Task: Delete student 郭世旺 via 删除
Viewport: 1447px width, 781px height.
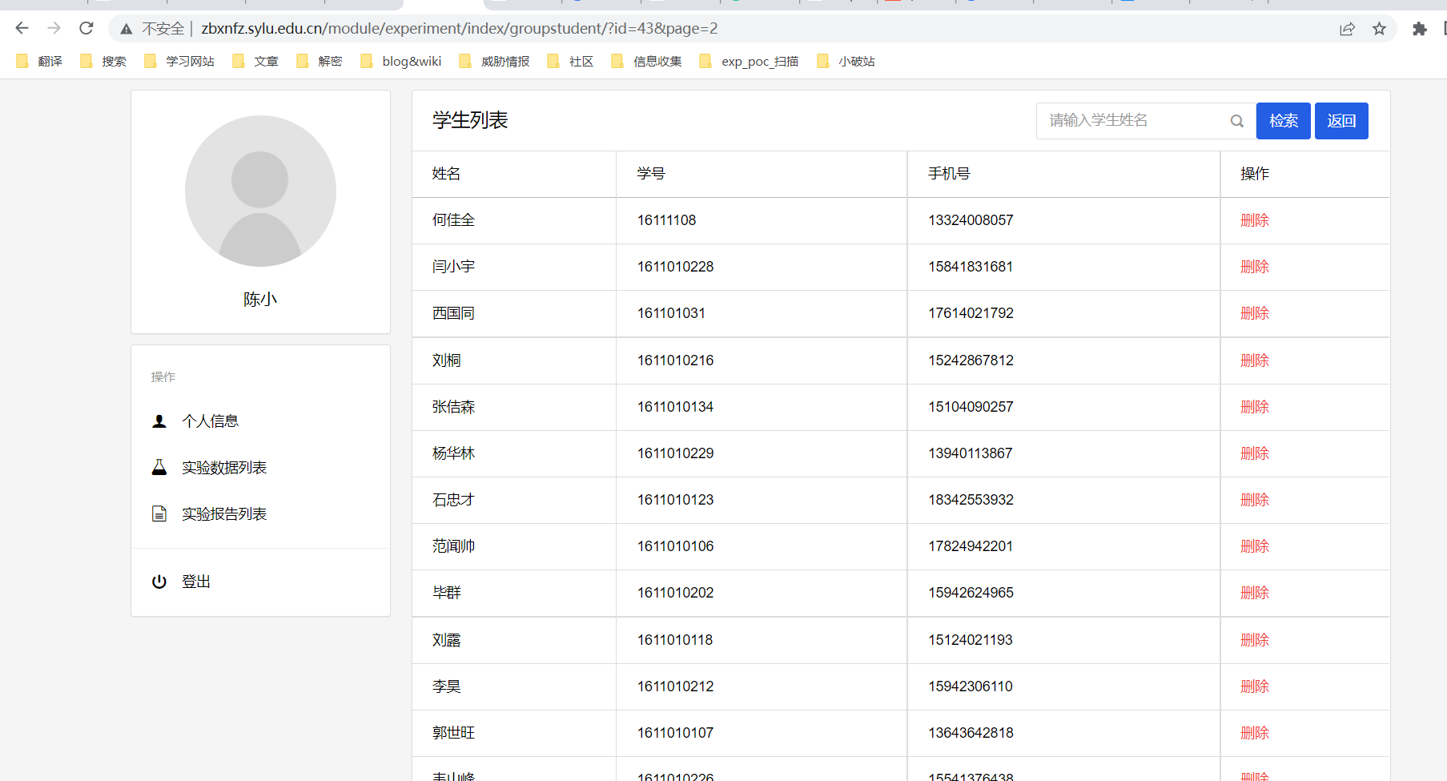Action: (1255, 733)
